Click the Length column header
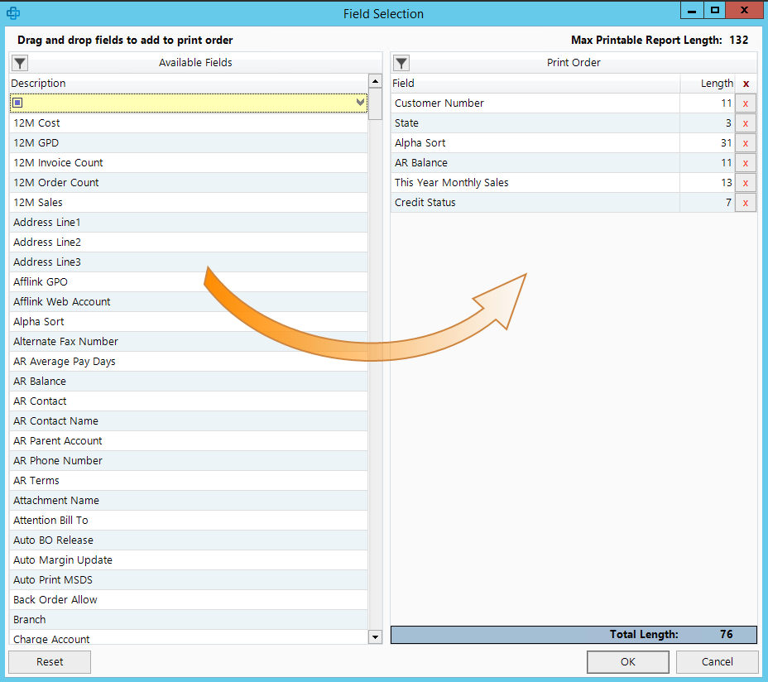Image resolution: width=768 pixels, height=682 pixels. click(x=716, y=84)
